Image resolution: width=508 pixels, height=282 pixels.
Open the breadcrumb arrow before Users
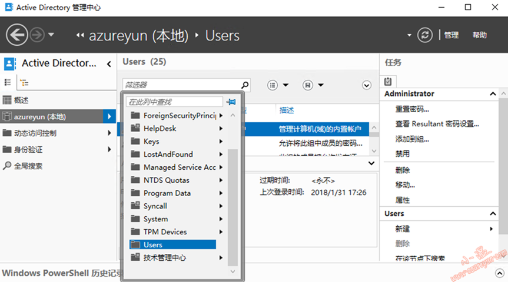pyautogui.click(x=197, y=35)
